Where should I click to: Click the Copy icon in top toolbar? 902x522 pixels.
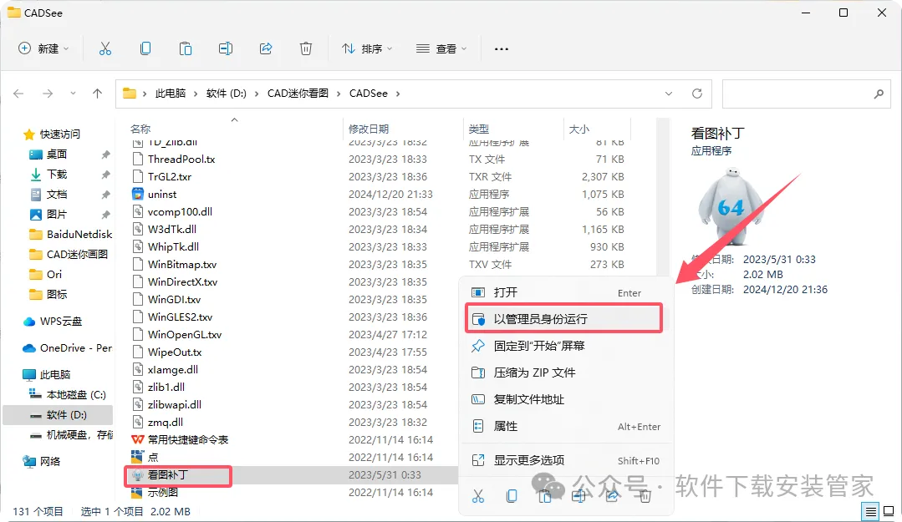tap(145, 49)
